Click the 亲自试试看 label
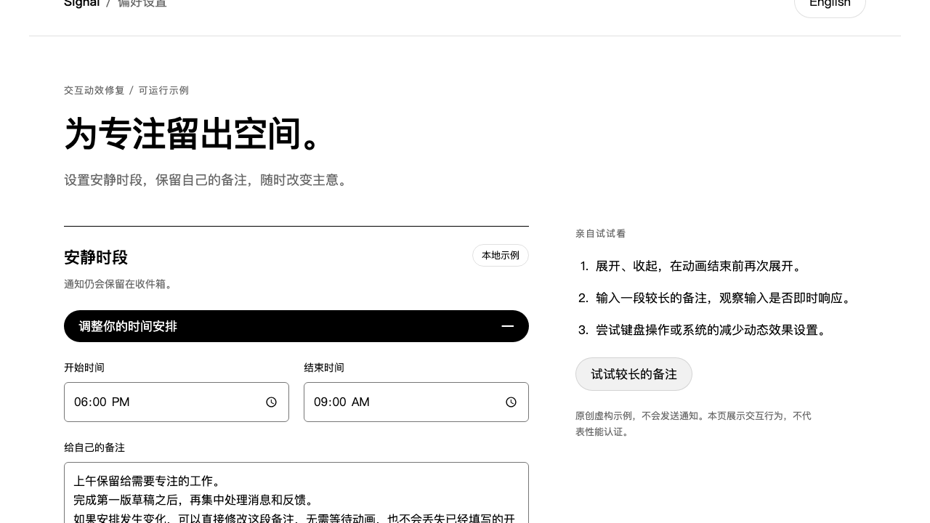930x523 pixels. click(x=601, y=233)
